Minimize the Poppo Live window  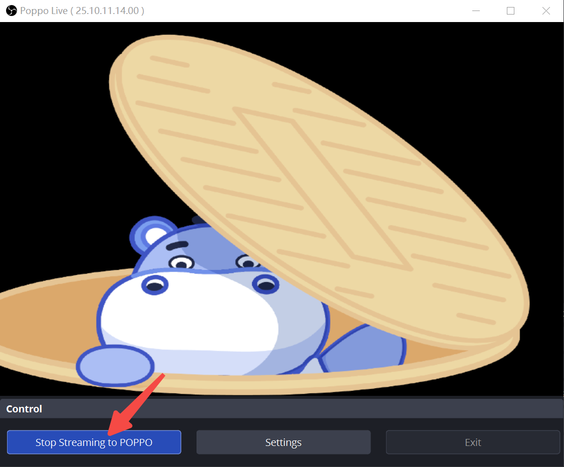point(476,11)
